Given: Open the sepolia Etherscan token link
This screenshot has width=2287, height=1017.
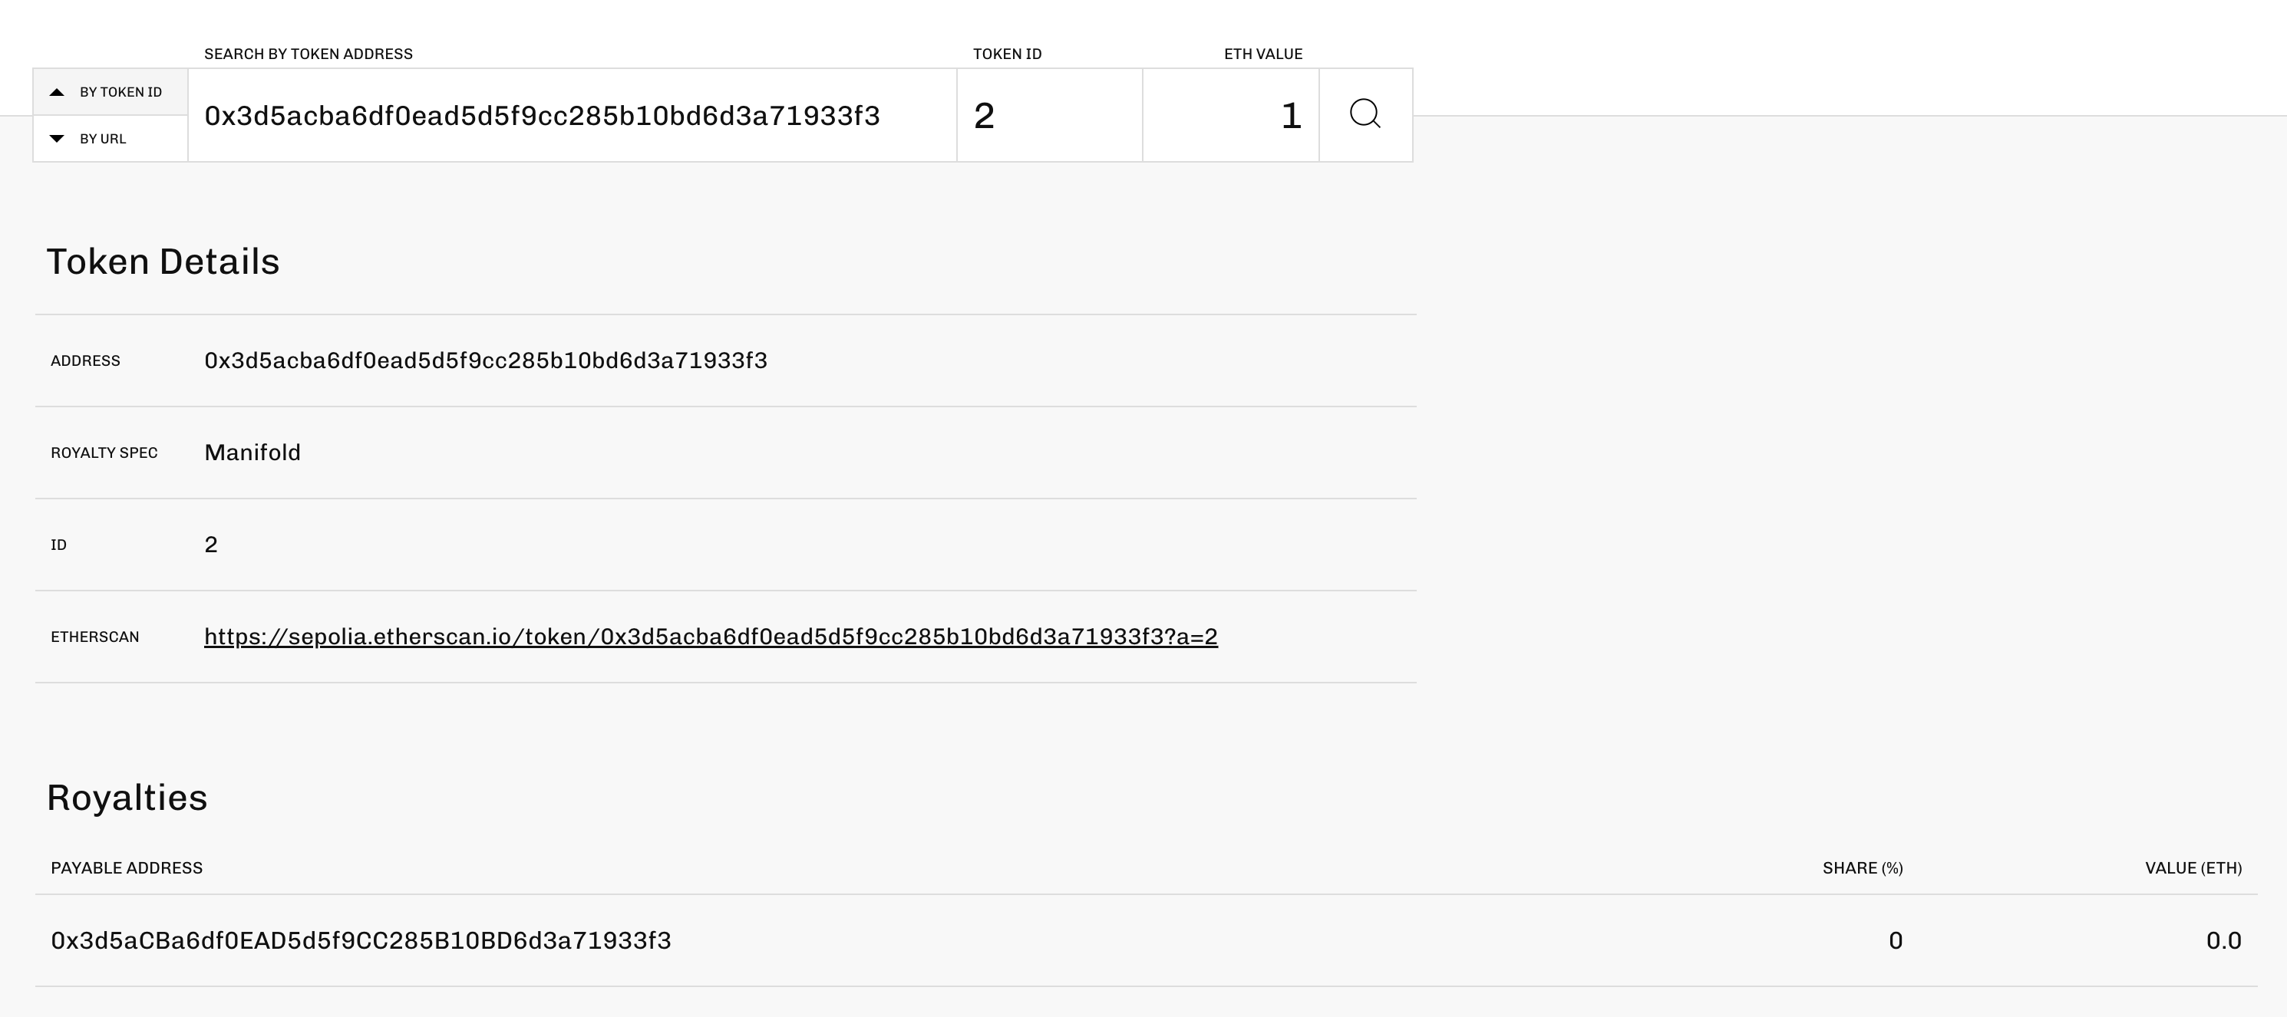Looking at the screenshot, I should coord(710,637).
